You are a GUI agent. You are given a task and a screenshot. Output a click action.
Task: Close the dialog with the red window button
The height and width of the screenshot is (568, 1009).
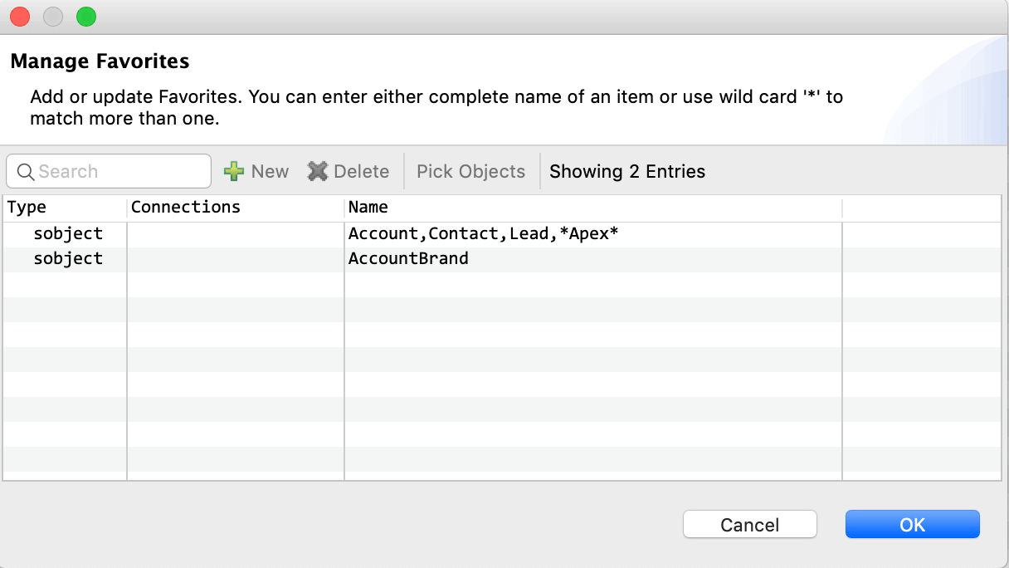tap(20, 17)
